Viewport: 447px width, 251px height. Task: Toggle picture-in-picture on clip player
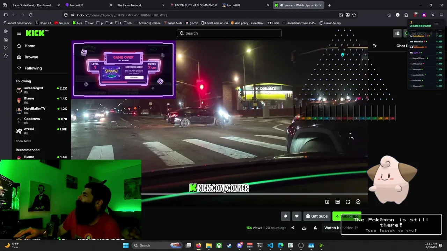(x=327, y=202)
